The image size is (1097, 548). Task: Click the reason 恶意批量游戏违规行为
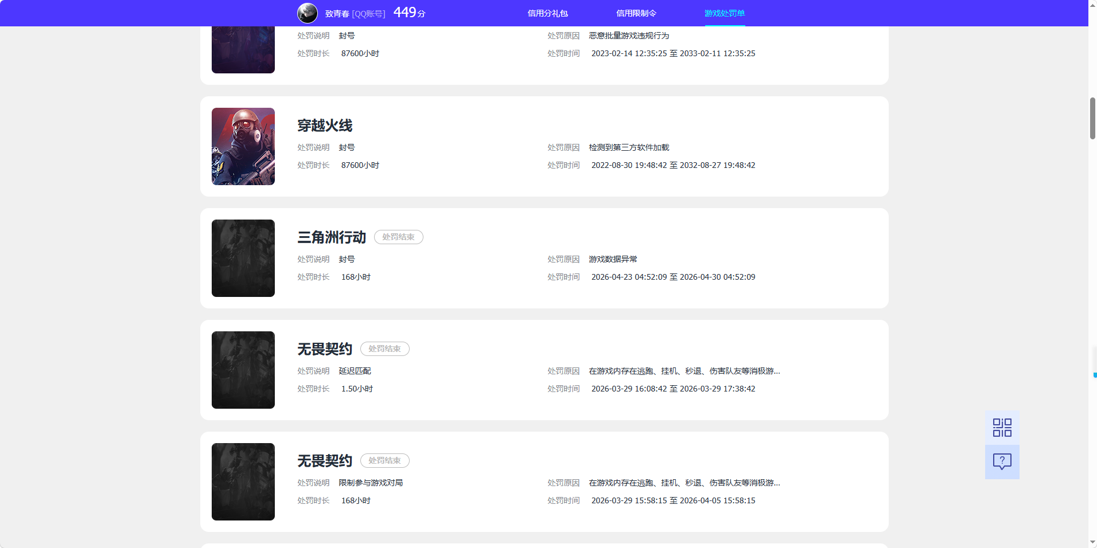point(629,36)
